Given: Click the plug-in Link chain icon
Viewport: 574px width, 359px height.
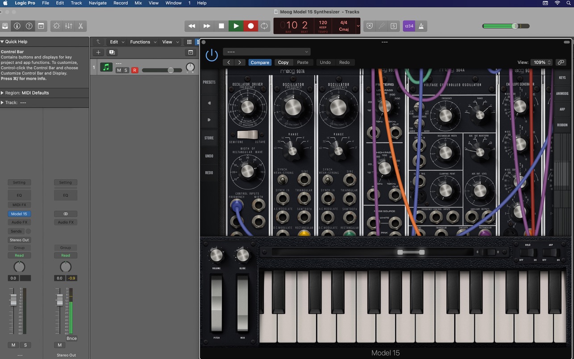Looking at the screenshot, I should click(x=561, y=63).
